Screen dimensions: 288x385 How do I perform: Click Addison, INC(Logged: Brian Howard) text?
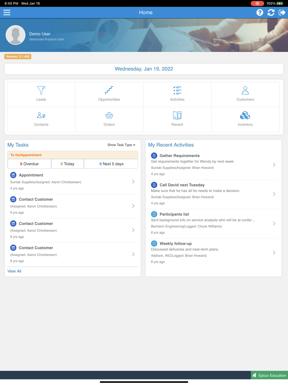point(179,256)
